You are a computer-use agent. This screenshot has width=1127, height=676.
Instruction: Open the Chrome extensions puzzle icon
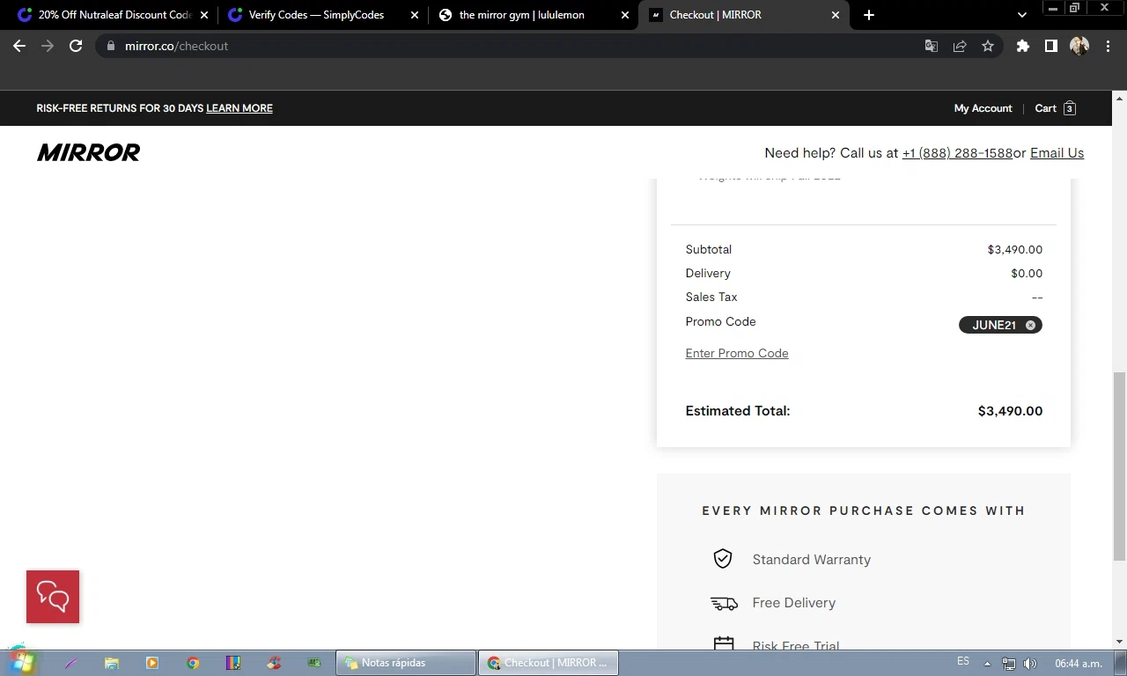pyautogui.click(x=1023, y=46)
